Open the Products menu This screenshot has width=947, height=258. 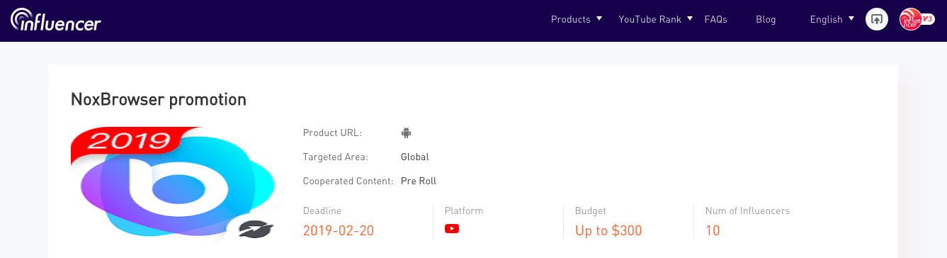571,19
